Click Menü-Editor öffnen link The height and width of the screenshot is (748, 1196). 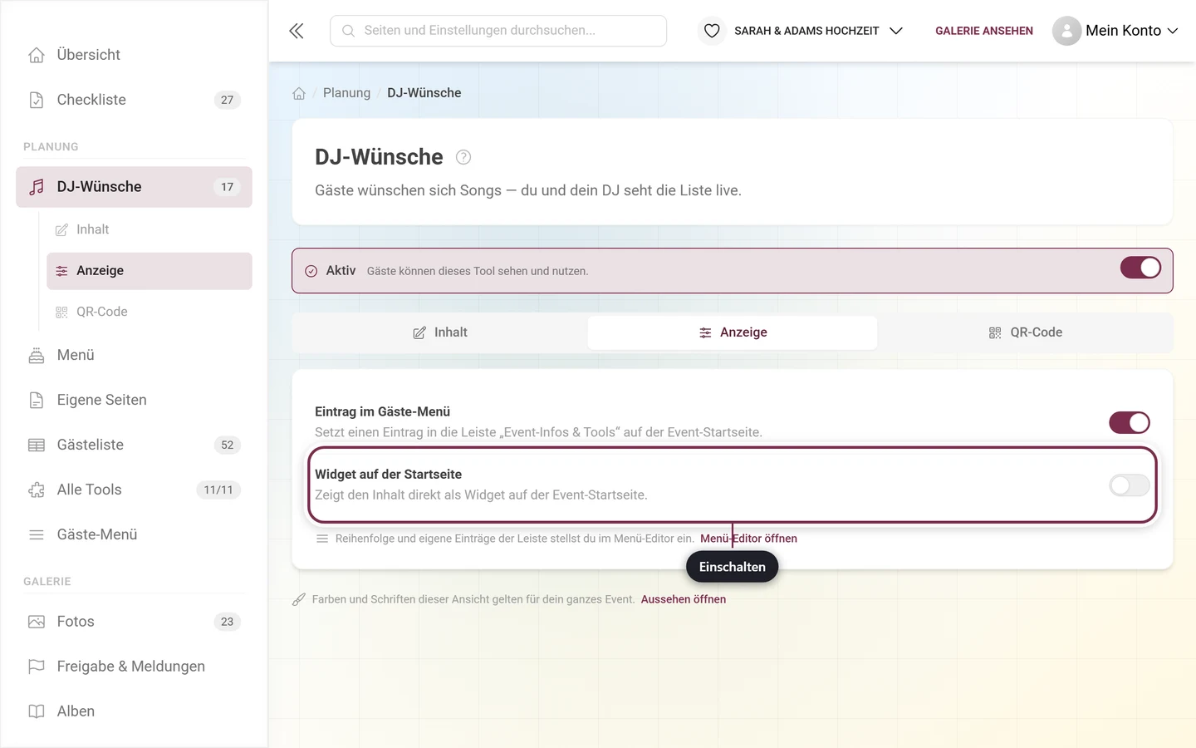point(748,539)
